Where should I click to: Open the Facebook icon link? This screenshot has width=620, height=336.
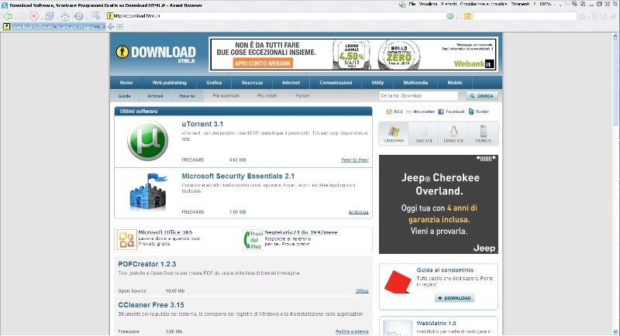point(441,111)
